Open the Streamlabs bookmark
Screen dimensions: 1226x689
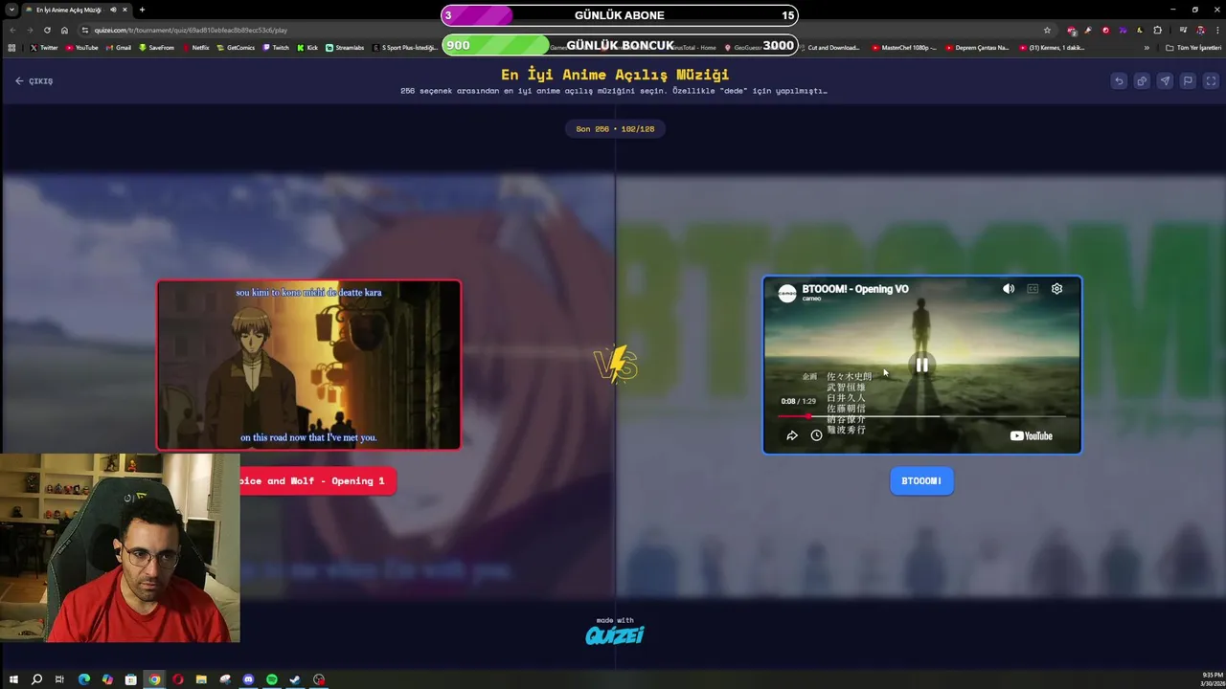pos(345,48)
